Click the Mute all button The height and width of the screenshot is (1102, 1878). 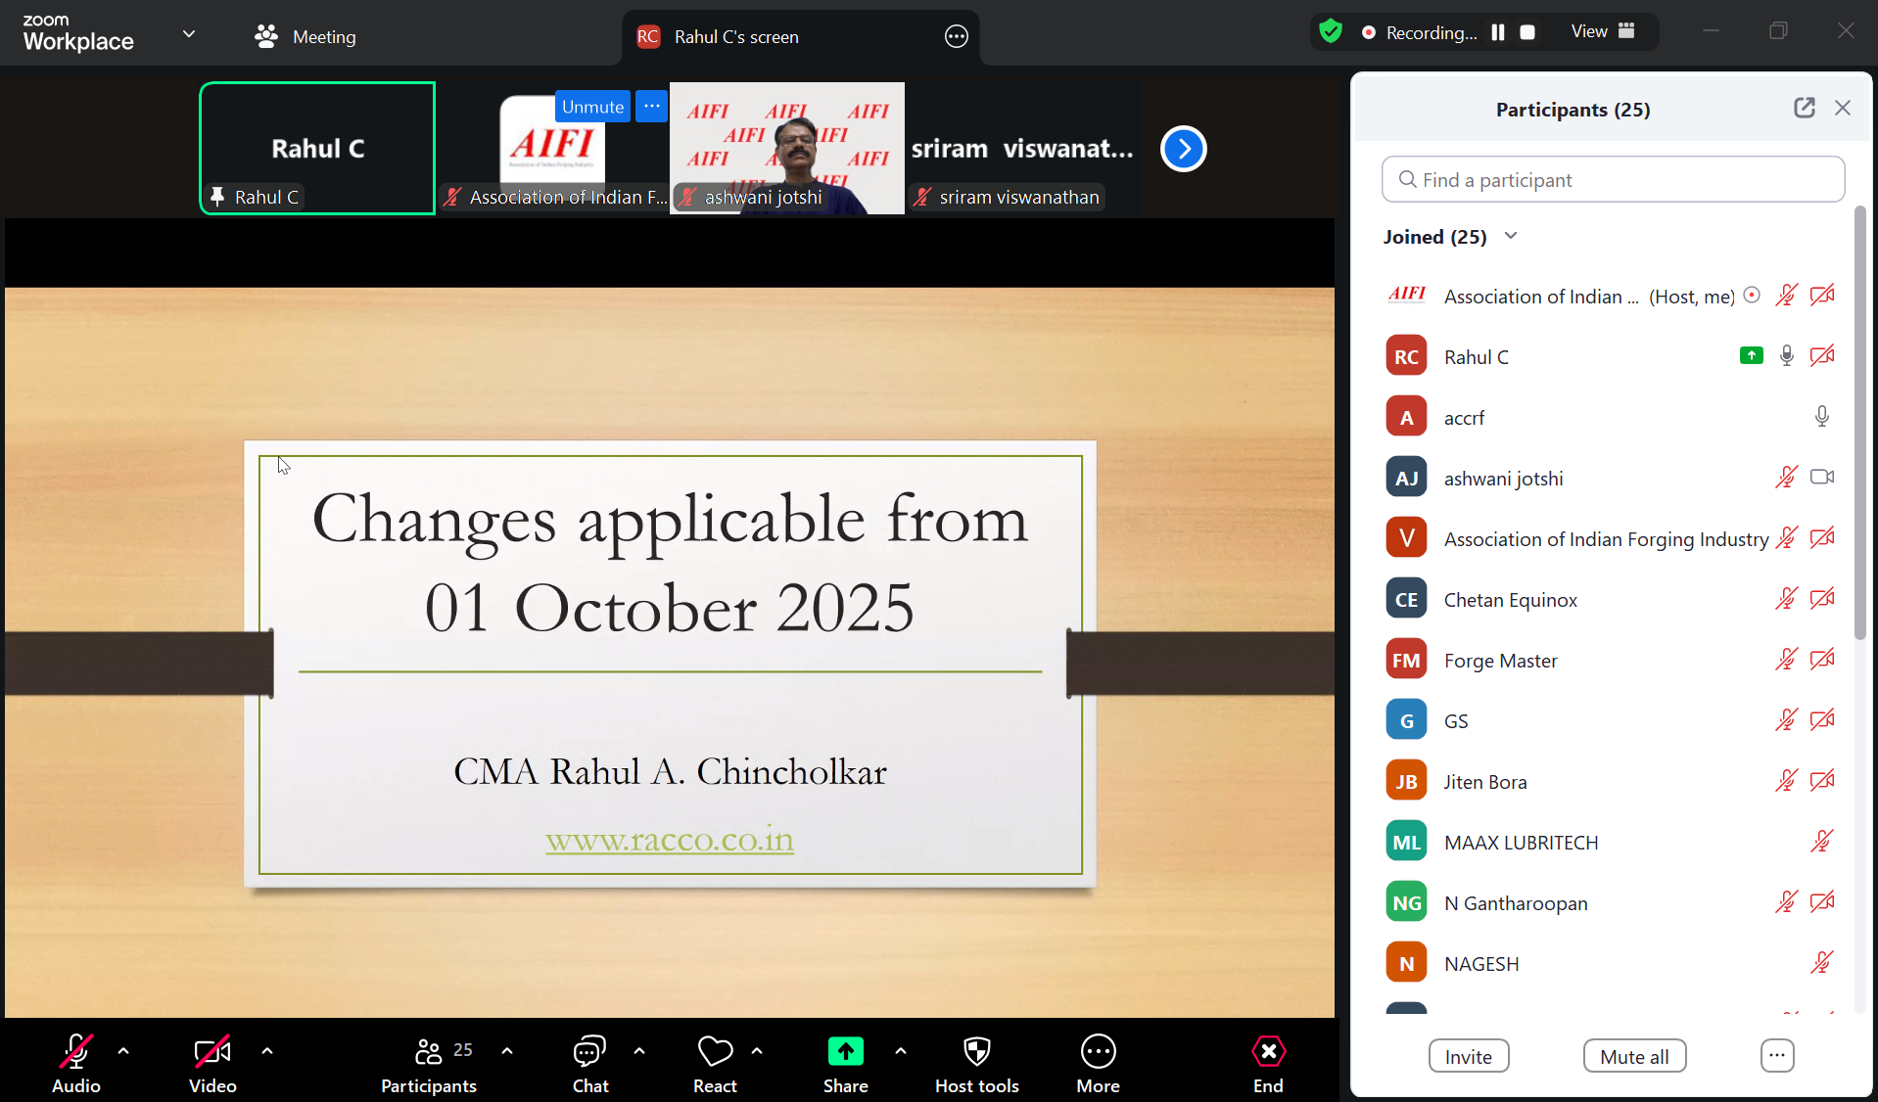[x=1634, y=1057]
